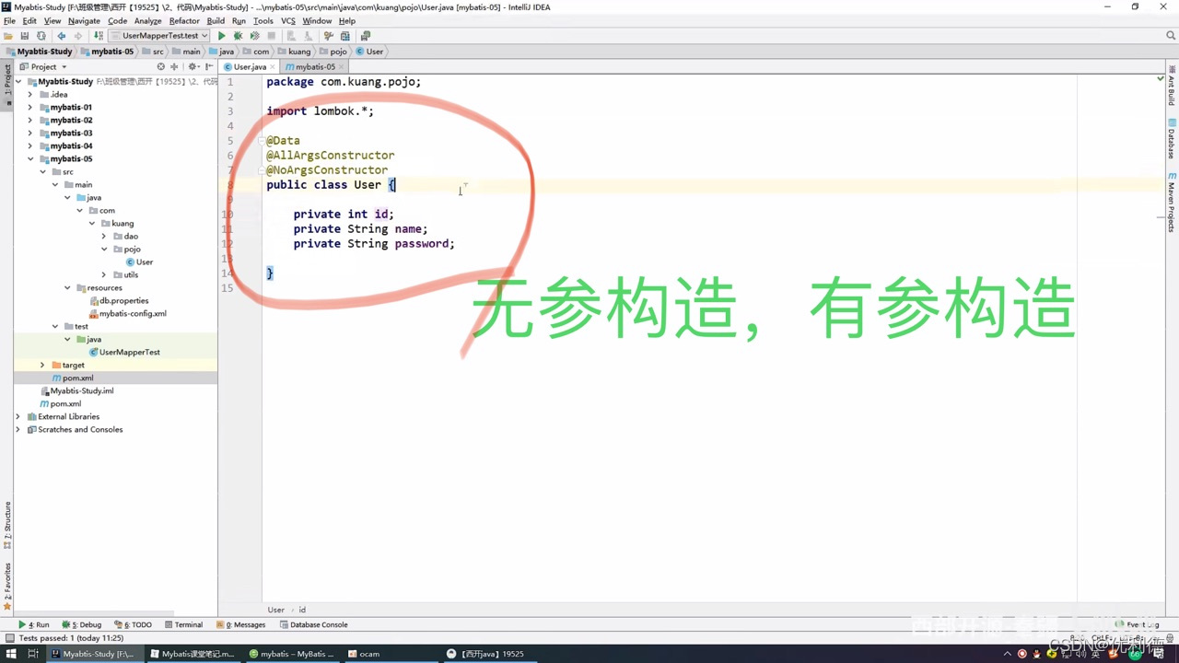
Task: Click the mybatis-05 breadcrumb in navigation bar
Action: click(x=107, y=52)
